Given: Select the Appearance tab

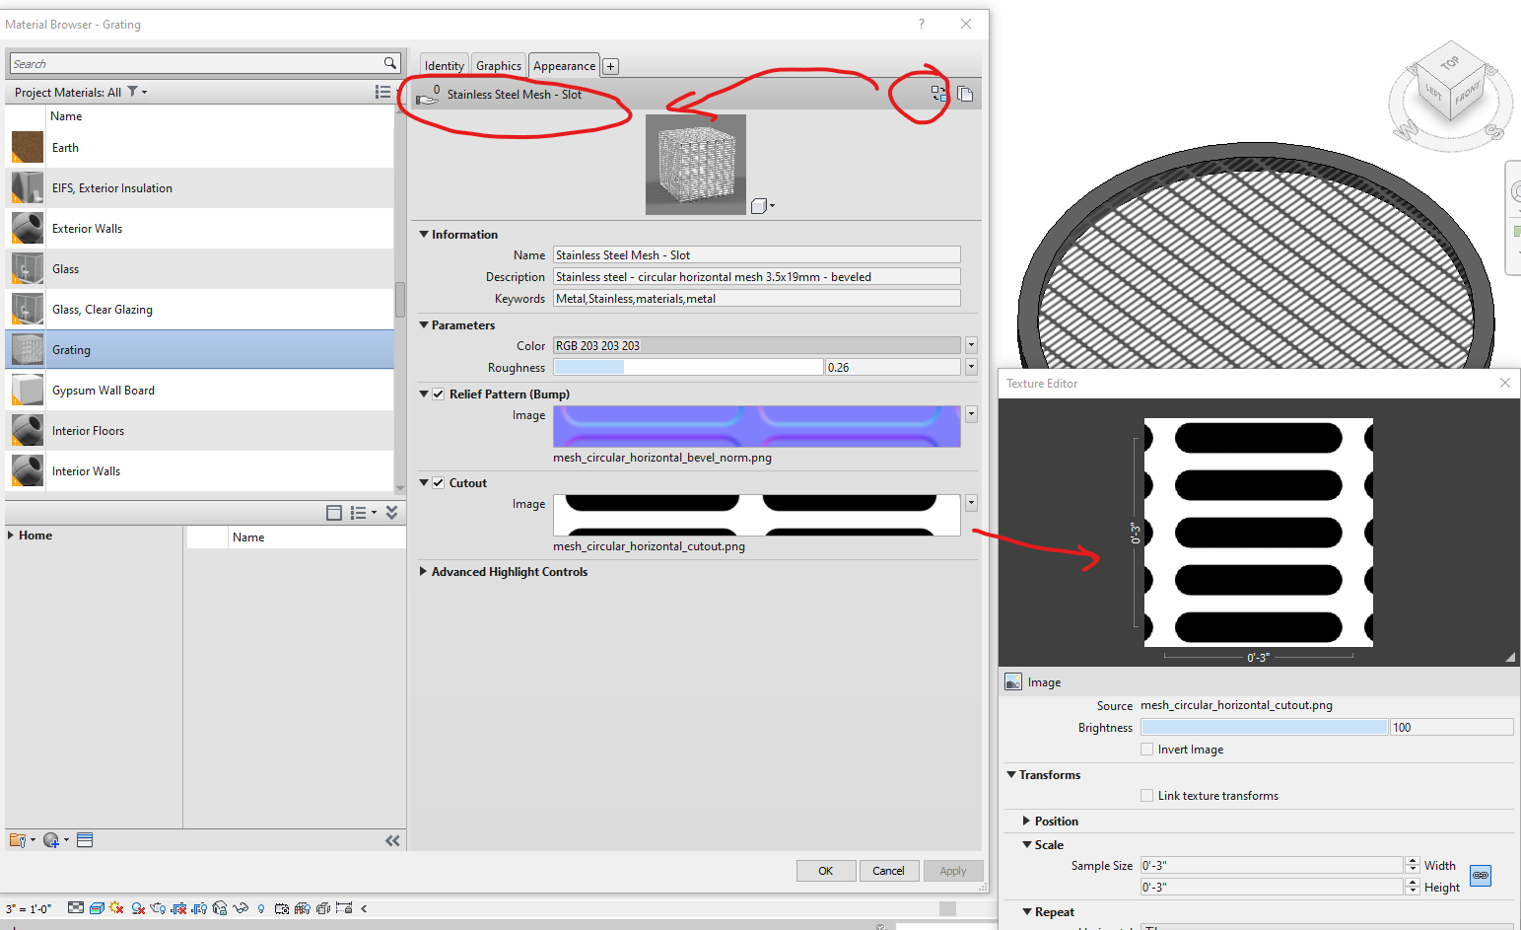Looking at the screenshot, I should [x=564, y=66].
